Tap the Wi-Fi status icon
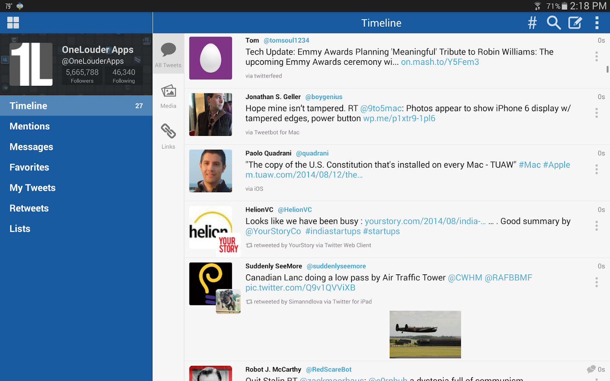610x381 pixels. [537, 6]
